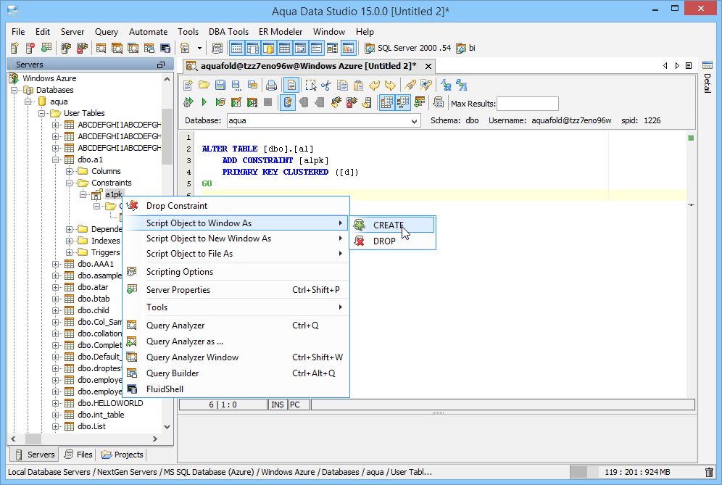Click the paste clipboard icon
722x485 pixels.
tap(358, 86)
